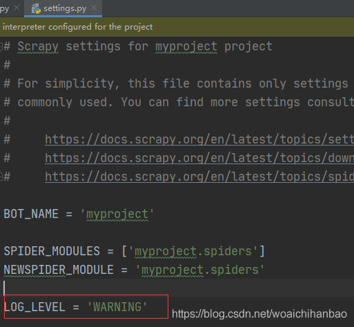Viewport: 354px width, 327px height.
Task: Click the SPIDER_MODULES variable name
Action: click(x=52, y=251)
